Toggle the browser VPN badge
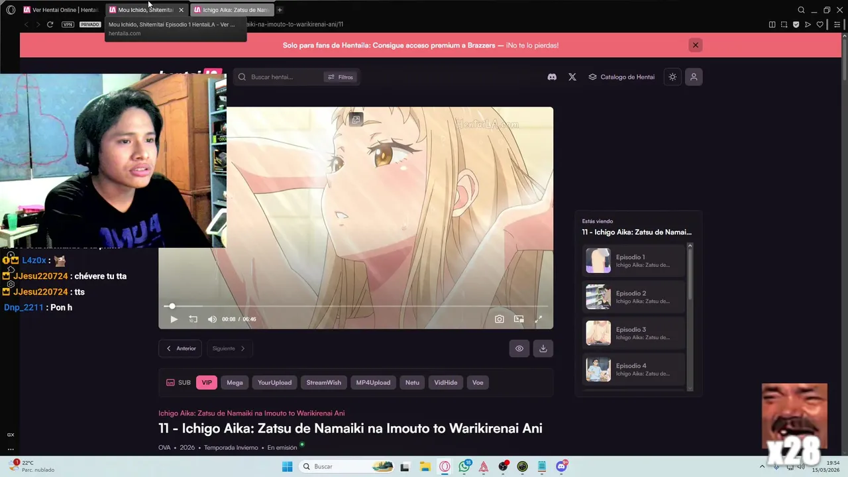Image resolution: width=848 pixels, height=477 pixels. pyautogui.click(x=68, y=25)
